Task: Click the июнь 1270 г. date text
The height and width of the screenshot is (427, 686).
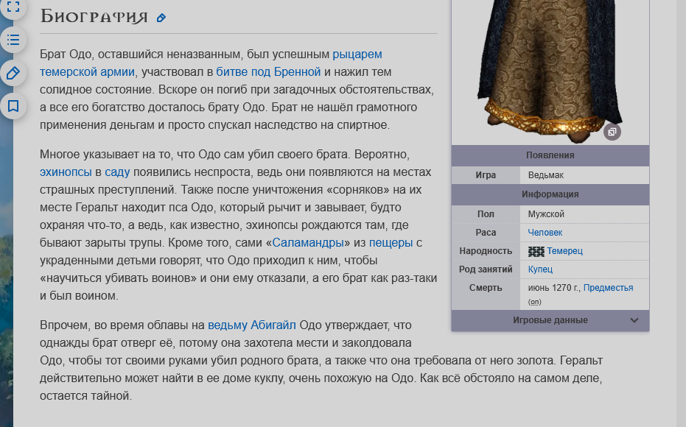Action: (554, 288)
